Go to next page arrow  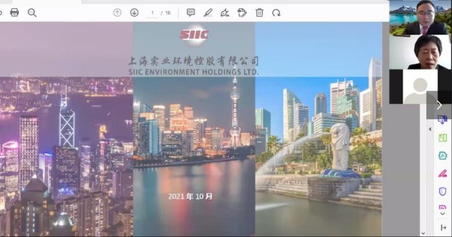pyautogui.click(x=134, y=13)
